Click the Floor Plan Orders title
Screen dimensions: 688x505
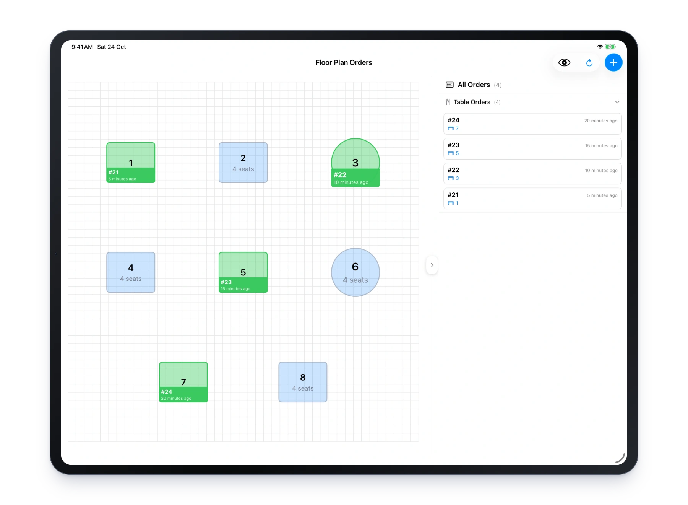point(344,63)
